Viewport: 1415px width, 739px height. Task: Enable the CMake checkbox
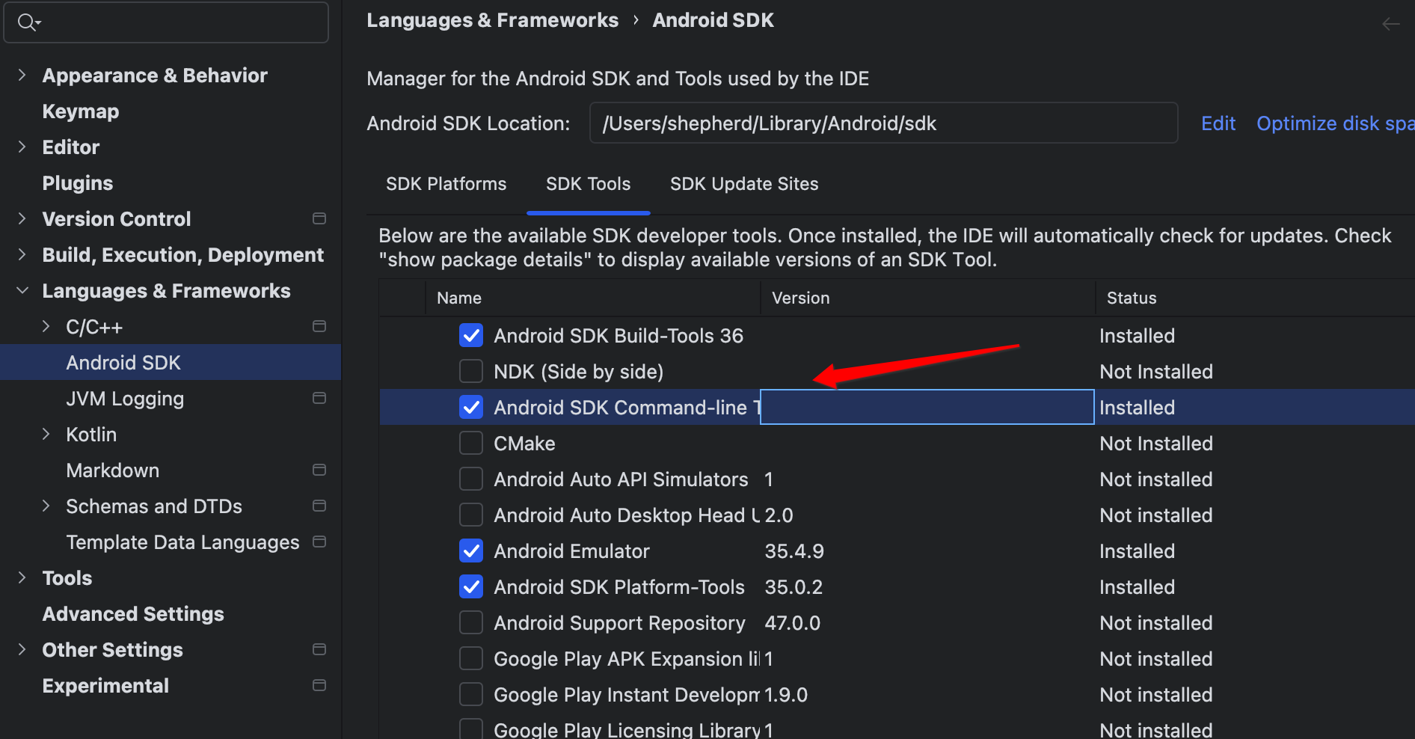(x=471, y=443)
